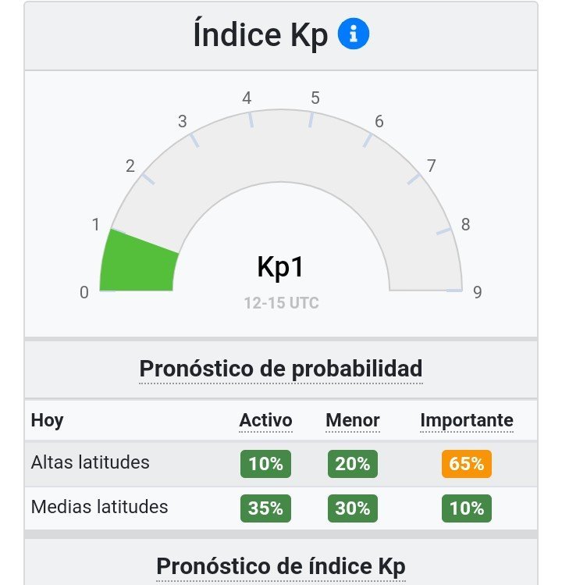Click the 20% Menor badge for Altas latitudes
This screenshot has width=562, height=585.
[x=353, y=464]
